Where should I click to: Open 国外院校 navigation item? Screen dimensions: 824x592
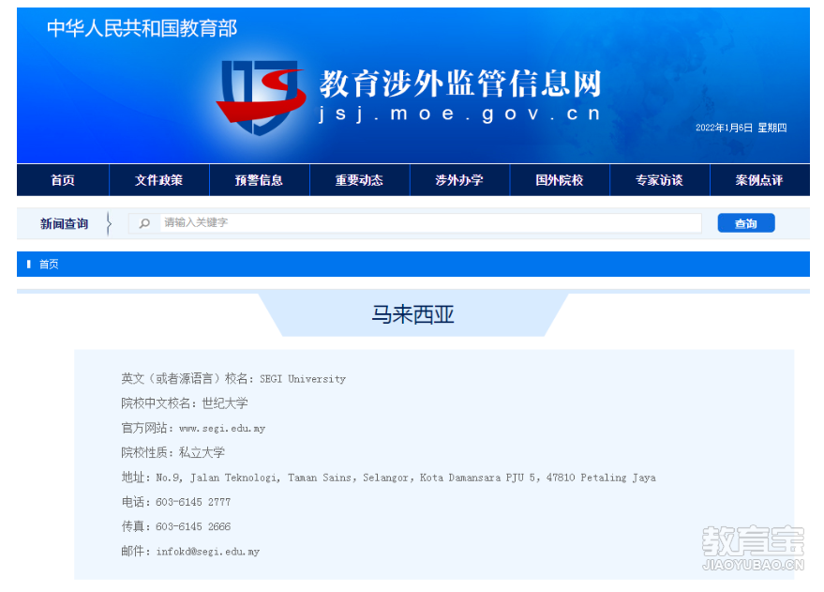click(560, 180)
